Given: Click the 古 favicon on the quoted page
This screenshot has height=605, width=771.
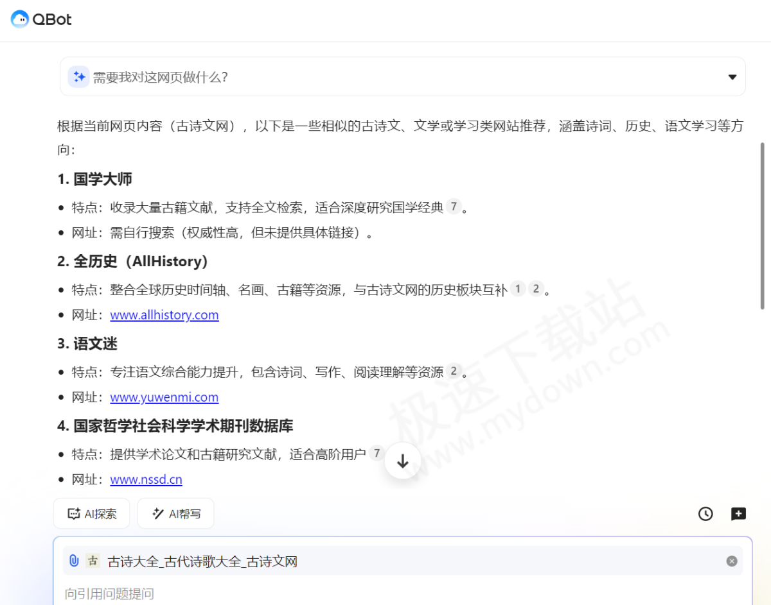Looking at the screenshot, I should coord(92,560).
